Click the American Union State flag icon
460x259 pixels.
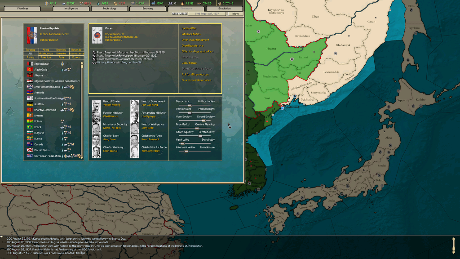pyautogui.click(x=30, y=87)
